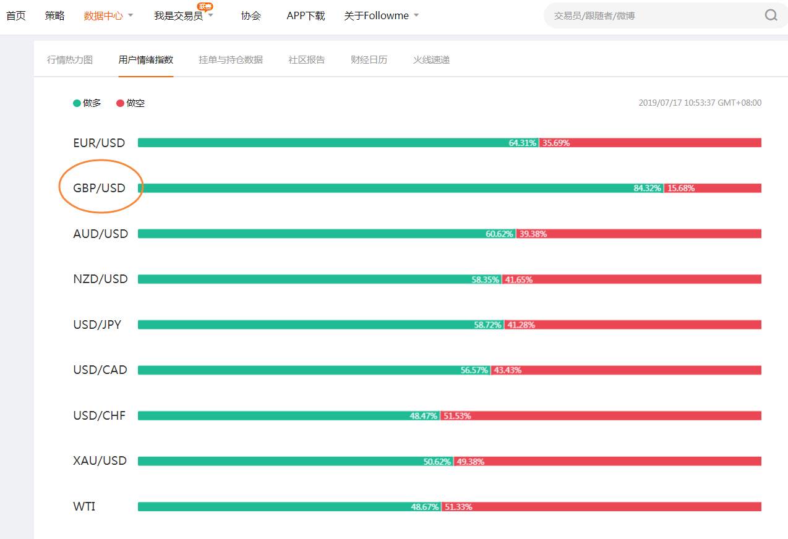Click the EUR/USD pair label
Viewport: 788px width, 539px height.
[x=99, y=143]
